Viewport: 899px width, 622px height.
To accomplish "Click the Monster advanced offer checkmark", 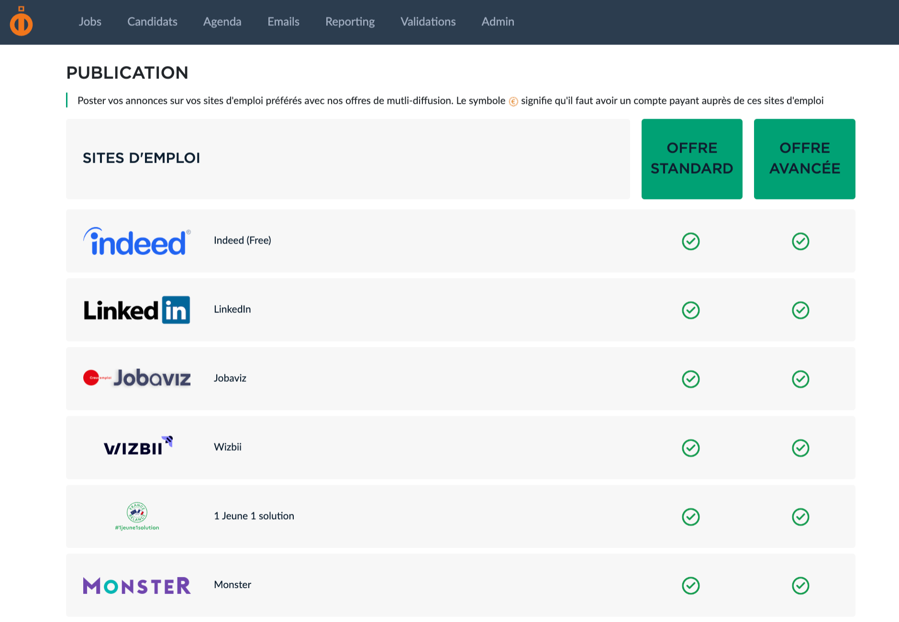I will 800,586.
